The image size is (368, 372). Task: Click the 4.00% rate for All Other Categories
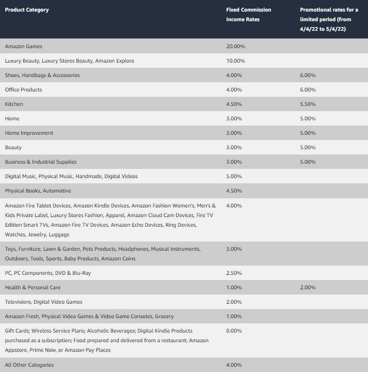(234, 365)
